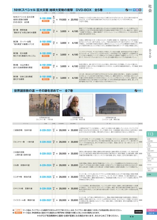
Task: Click the blue 中 icon in the NHK header
Action: point(134,10)
